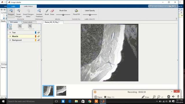Screen dimensions: 185x104
Task: Select the Smart Polygon tool
Action: pos(18,13)
